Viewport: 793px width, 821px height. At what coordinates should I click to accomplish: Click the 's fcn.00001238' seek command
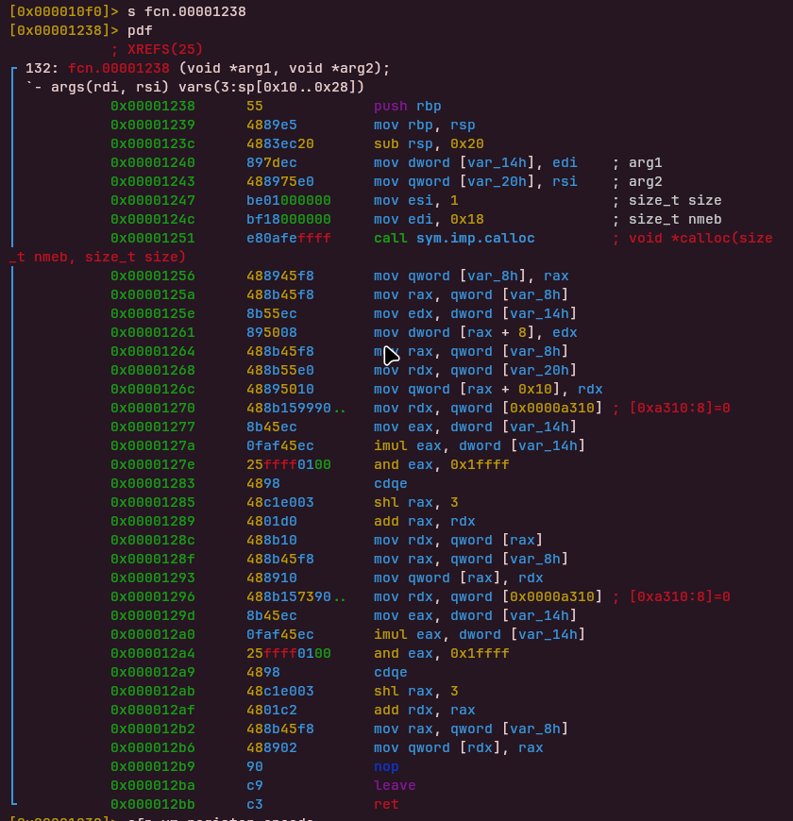click(x=187, y=11)
